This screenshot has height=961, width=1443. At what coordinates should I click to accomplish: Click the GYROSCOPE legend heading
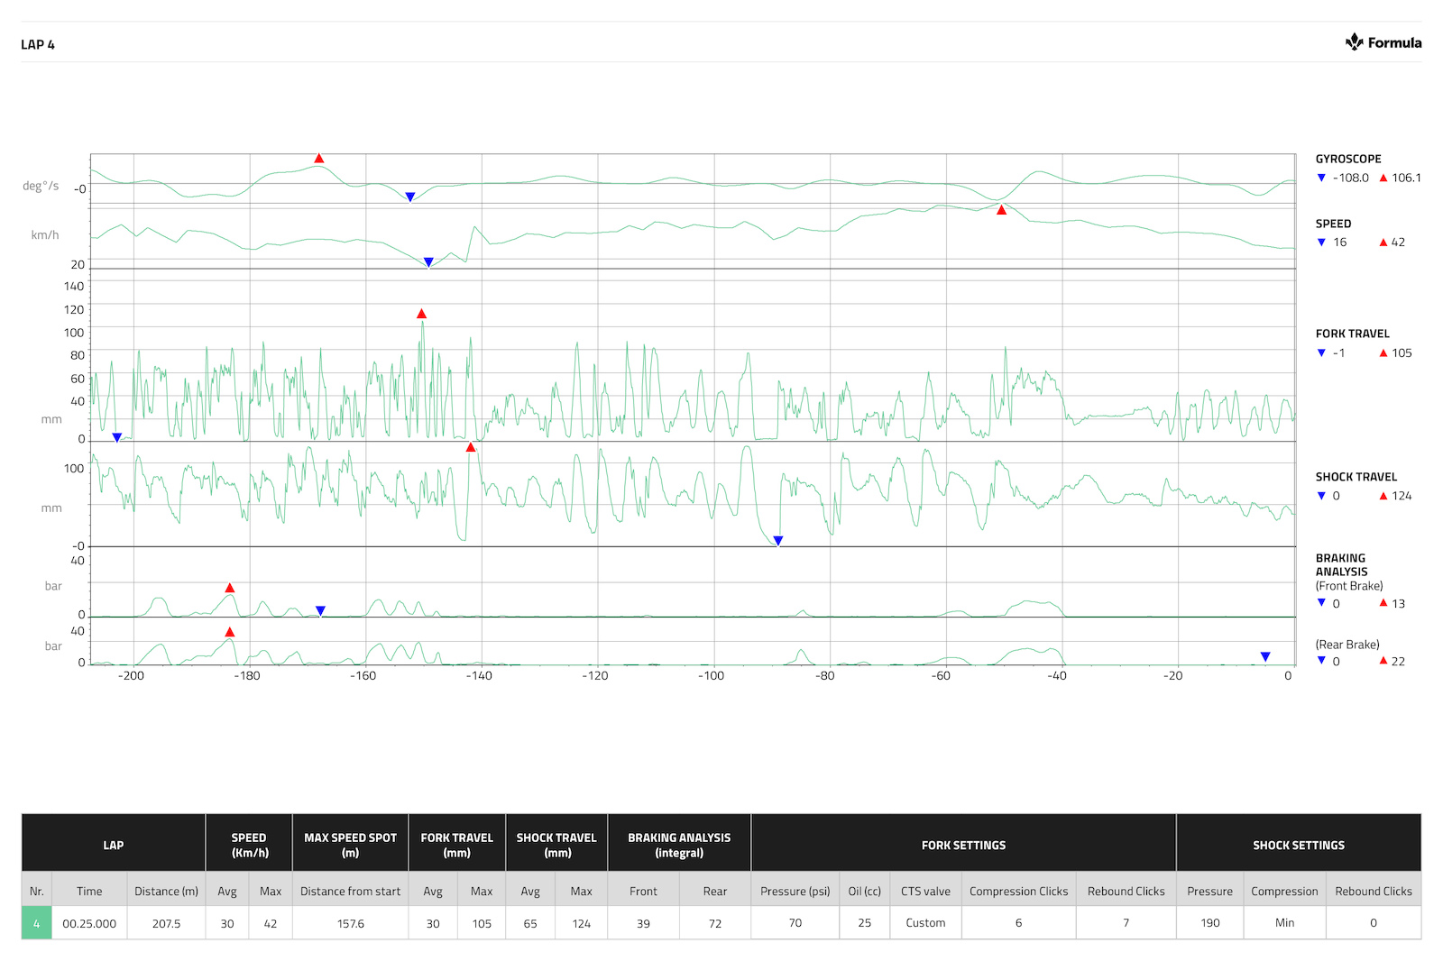pyautogui.click(x=1348, y=159)
